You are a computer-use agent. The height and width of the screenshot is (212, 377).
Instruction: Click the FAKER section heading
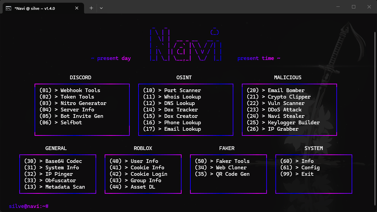tap(227, 148)
